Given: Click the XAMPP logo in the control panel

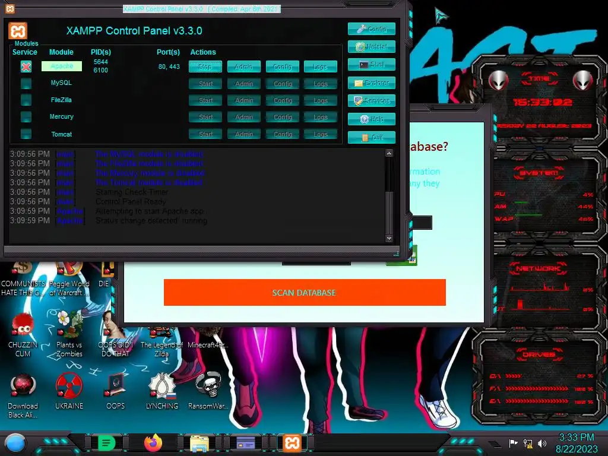Looking at the screenshot, I should pyautogui.click(x=18, y=31).
